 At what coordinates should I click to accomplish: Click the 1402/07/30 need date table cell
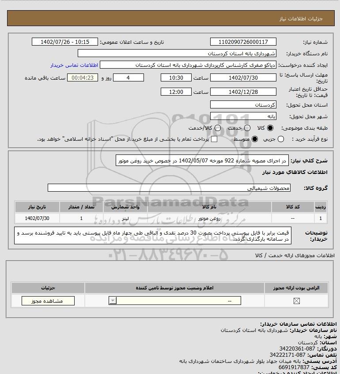[37, 218]
